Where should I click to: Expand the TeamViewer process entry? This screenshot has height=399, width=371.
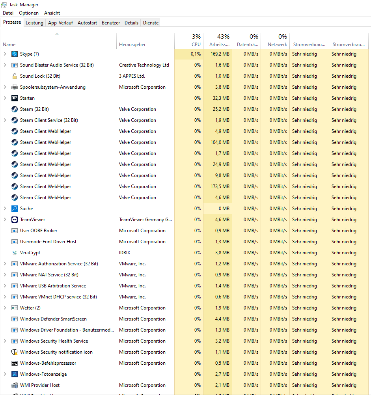click(x=5, y=220)
